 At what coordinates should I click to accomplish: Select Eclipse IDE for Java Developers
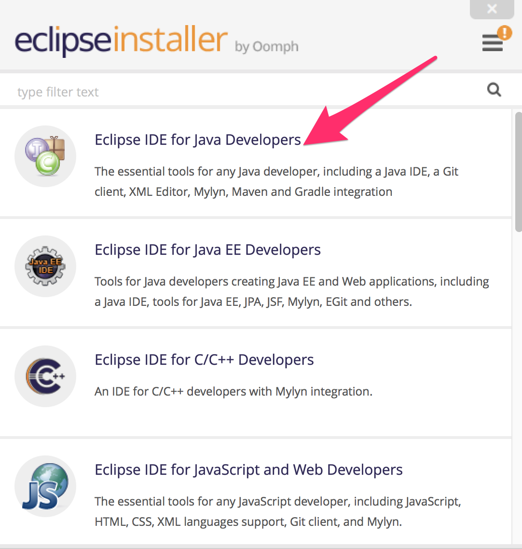tap(197, 139)
